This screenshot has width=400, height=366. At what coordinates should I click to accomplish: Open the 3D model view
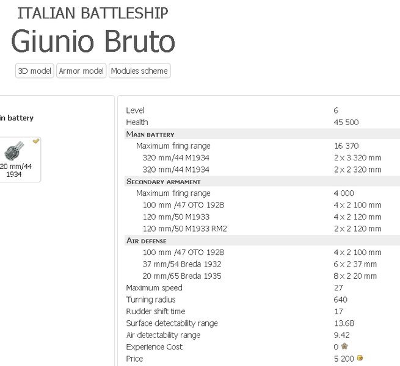[x=35, y=71]
